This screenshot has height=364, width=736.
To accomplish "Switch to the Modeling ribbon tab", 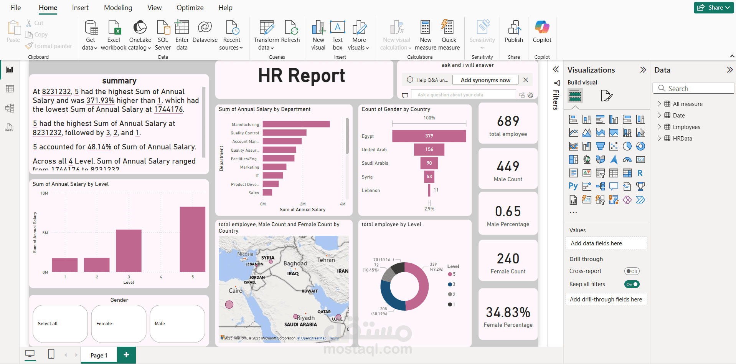I will coord(118,7).
